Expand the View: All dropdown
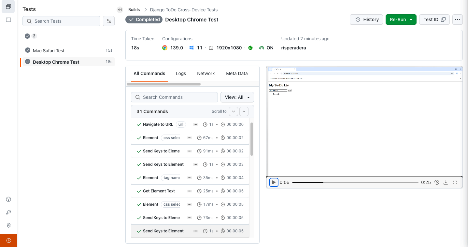 [237, 97]
